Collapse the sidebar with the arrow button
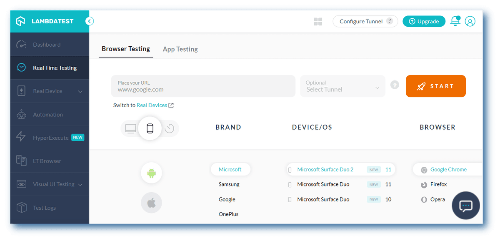Screen dimensions: 500x241 pos(90,21)
